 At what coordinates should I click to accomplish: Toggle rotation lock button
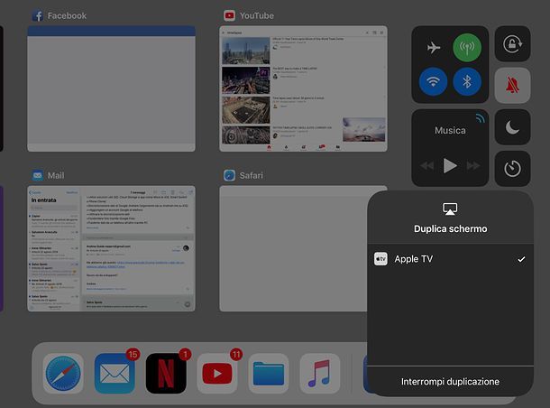click(x=512, y=43)
